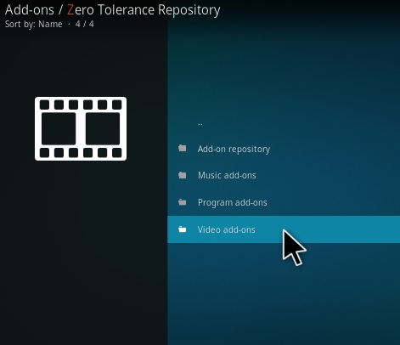400x345 pixels.
Task: Click the folder icon beside Add-on repository
Action: click(x=183, y=148)
